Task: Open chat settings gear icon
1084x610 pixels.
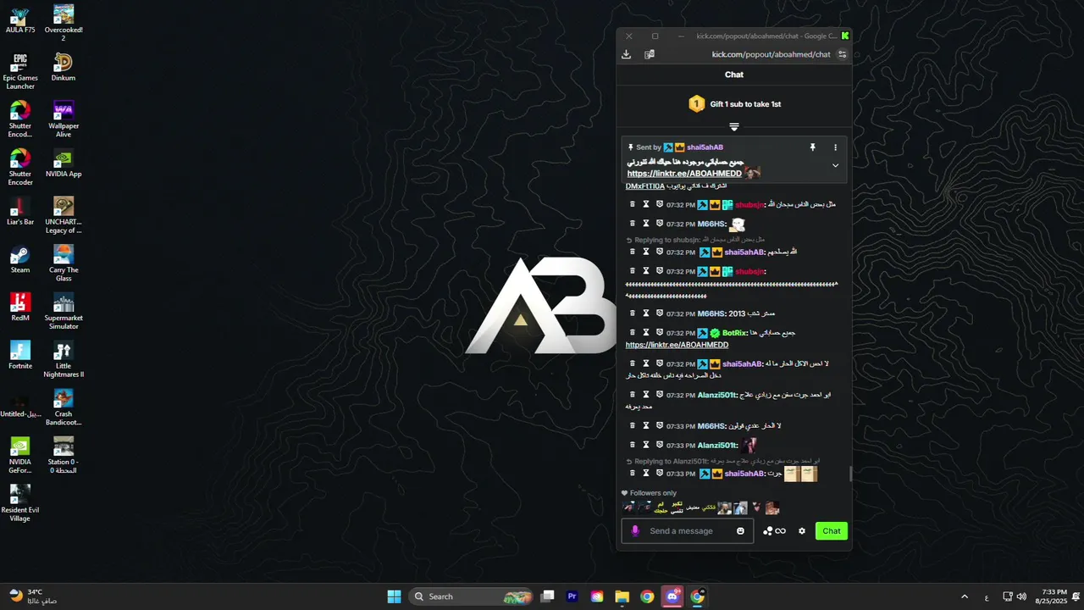Action: [x=802, y=531]
